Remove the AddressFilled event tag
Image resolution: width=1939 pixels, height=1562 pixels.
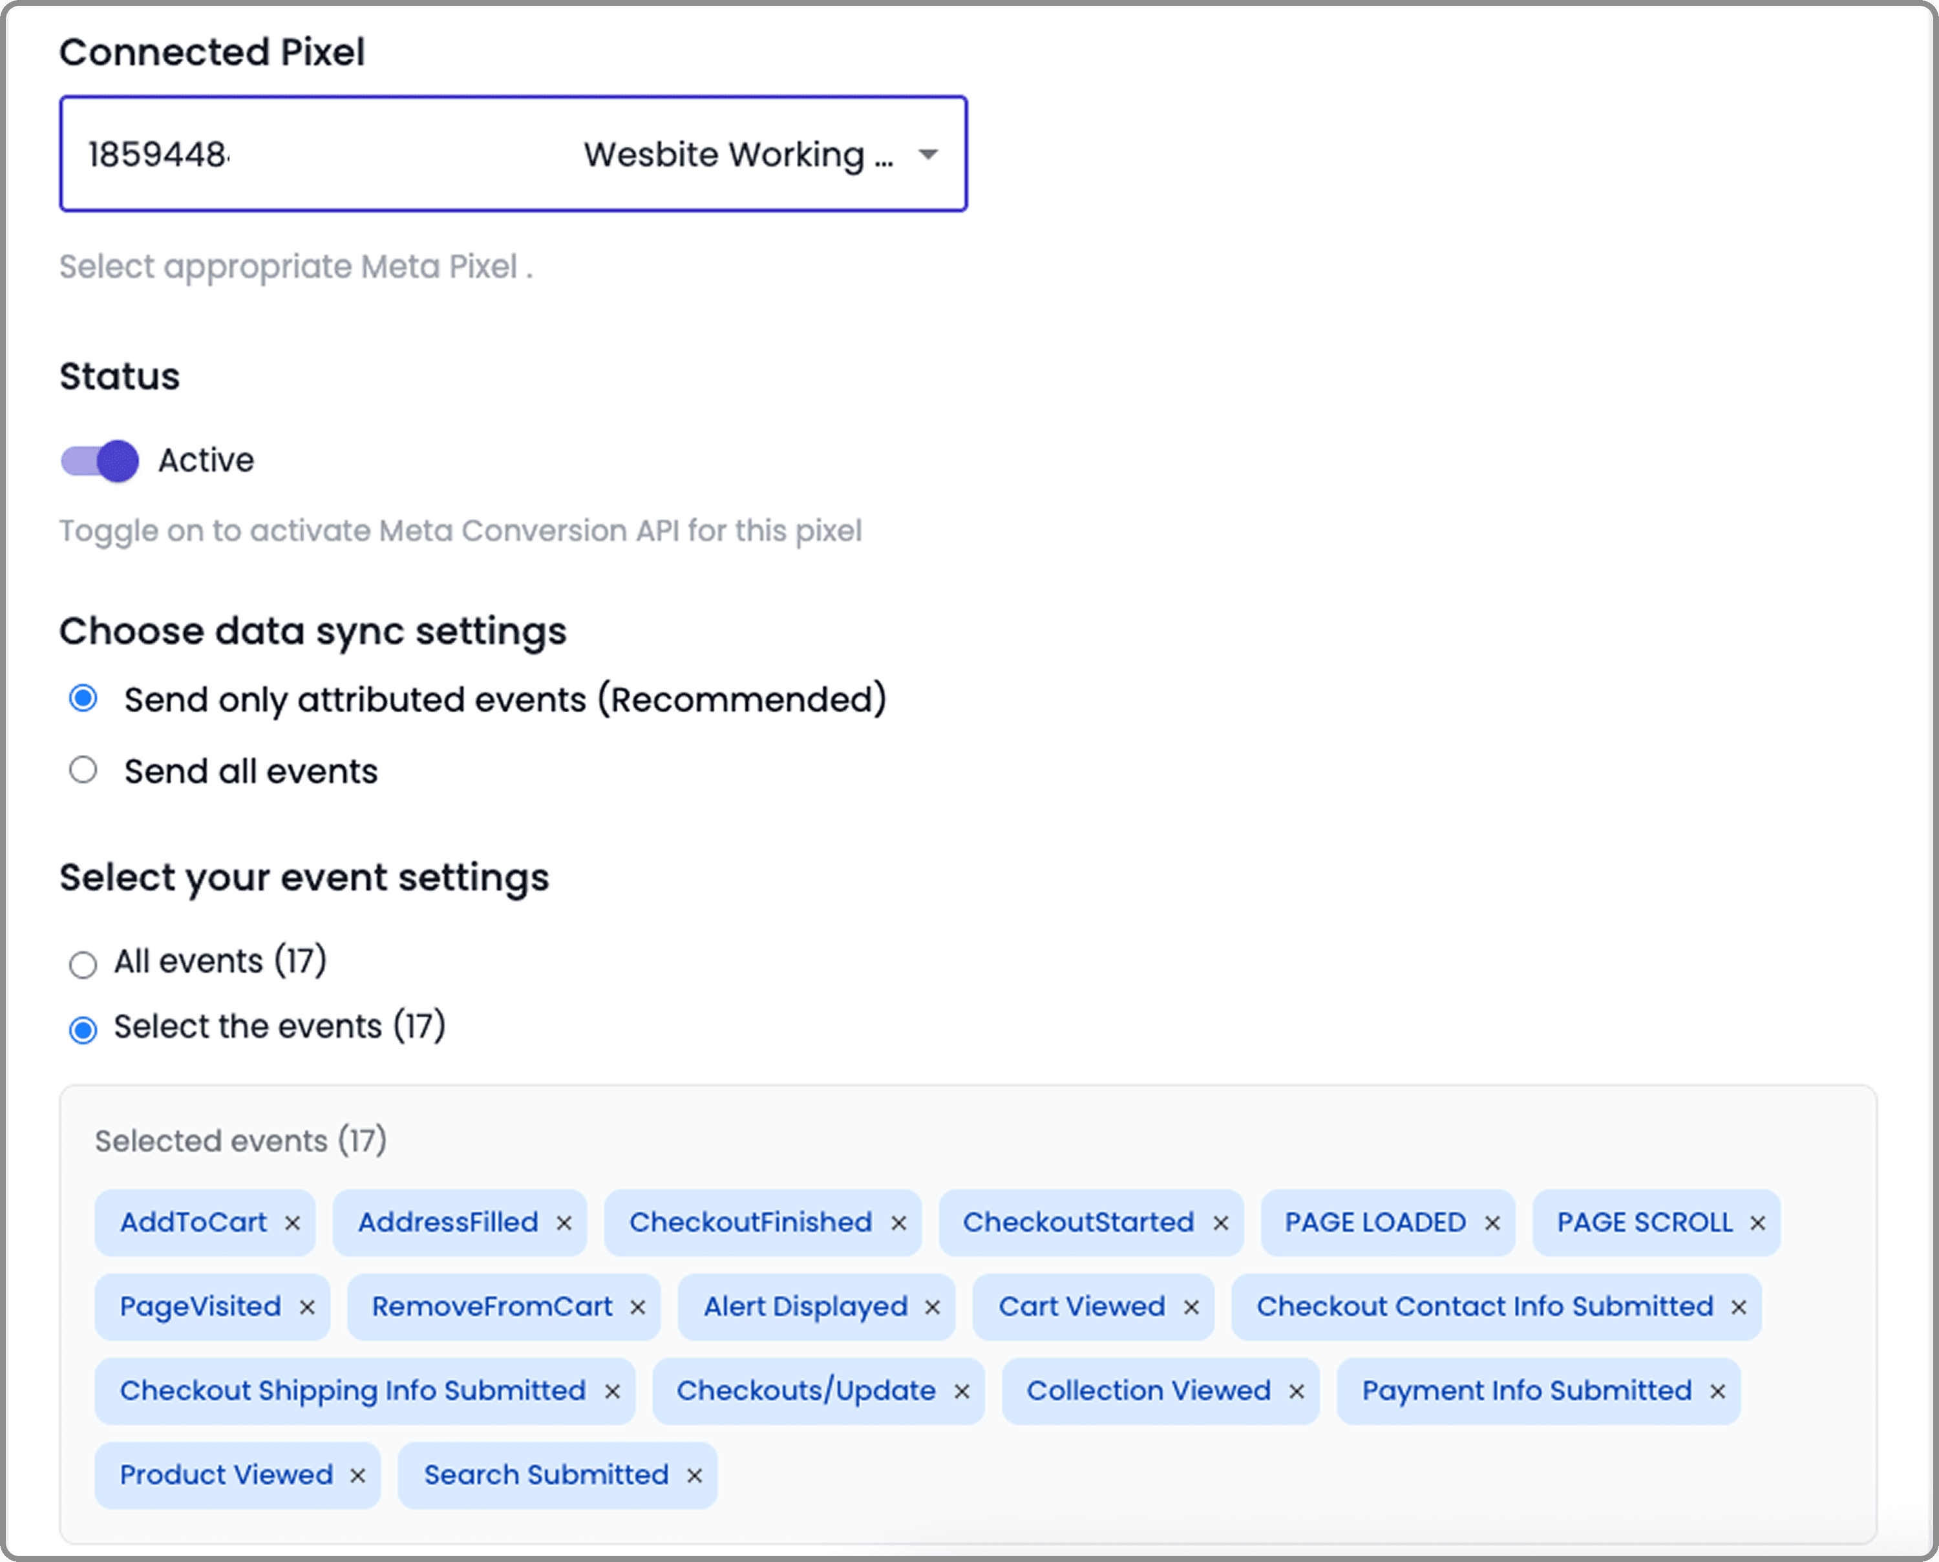click(564, 1223)
